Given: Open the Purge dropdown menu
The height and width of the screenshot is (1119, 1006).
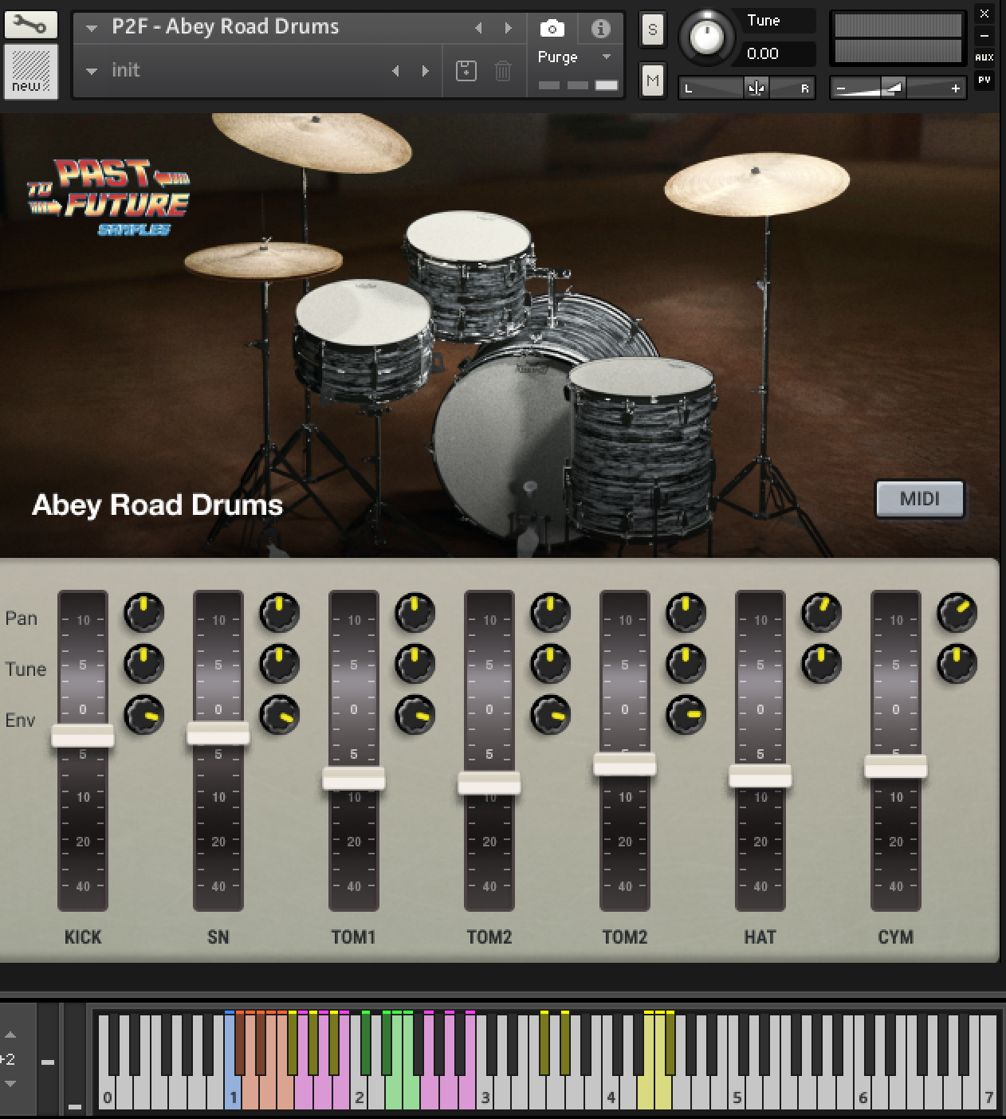Looking at the screenshot, I should pyautogui.click(x=575, y=57).
